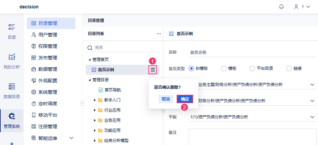The height and width of the screenshot is (145, 318).
Task: Click the 目录列表 more options dots
Action: tap(159, 34)
